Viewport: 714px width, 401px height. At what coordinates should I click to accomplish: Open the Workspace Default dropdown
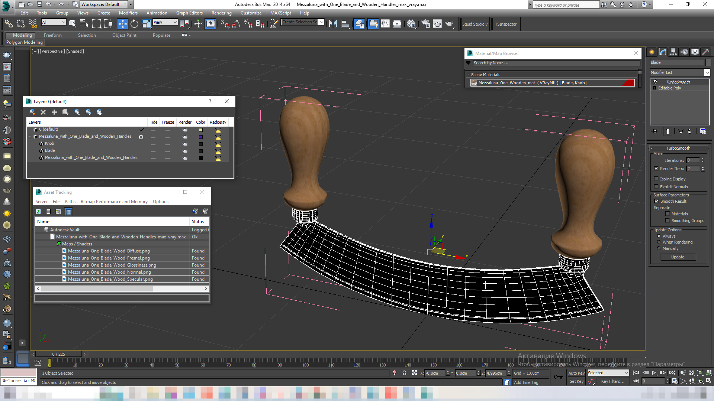click(104, 4)
